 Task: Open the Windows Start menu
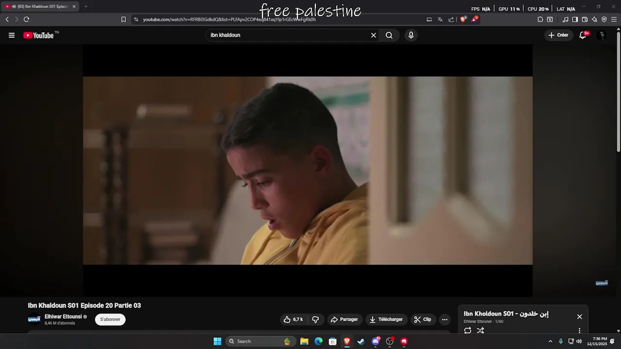pos(217,341)
